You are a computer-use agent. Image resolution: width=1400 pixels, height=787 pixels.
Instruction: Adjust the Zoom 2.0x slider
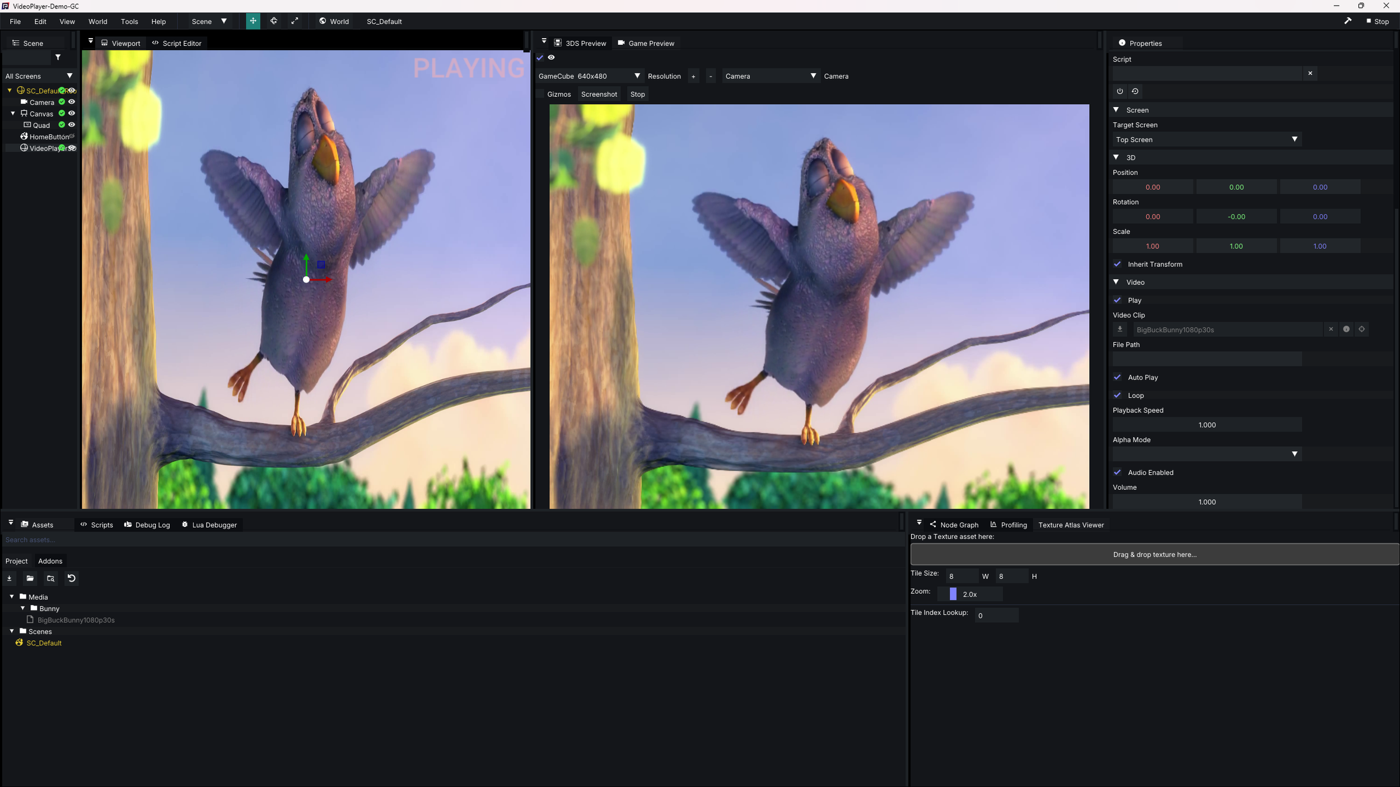pyautogui.click(x=970, y=594)
